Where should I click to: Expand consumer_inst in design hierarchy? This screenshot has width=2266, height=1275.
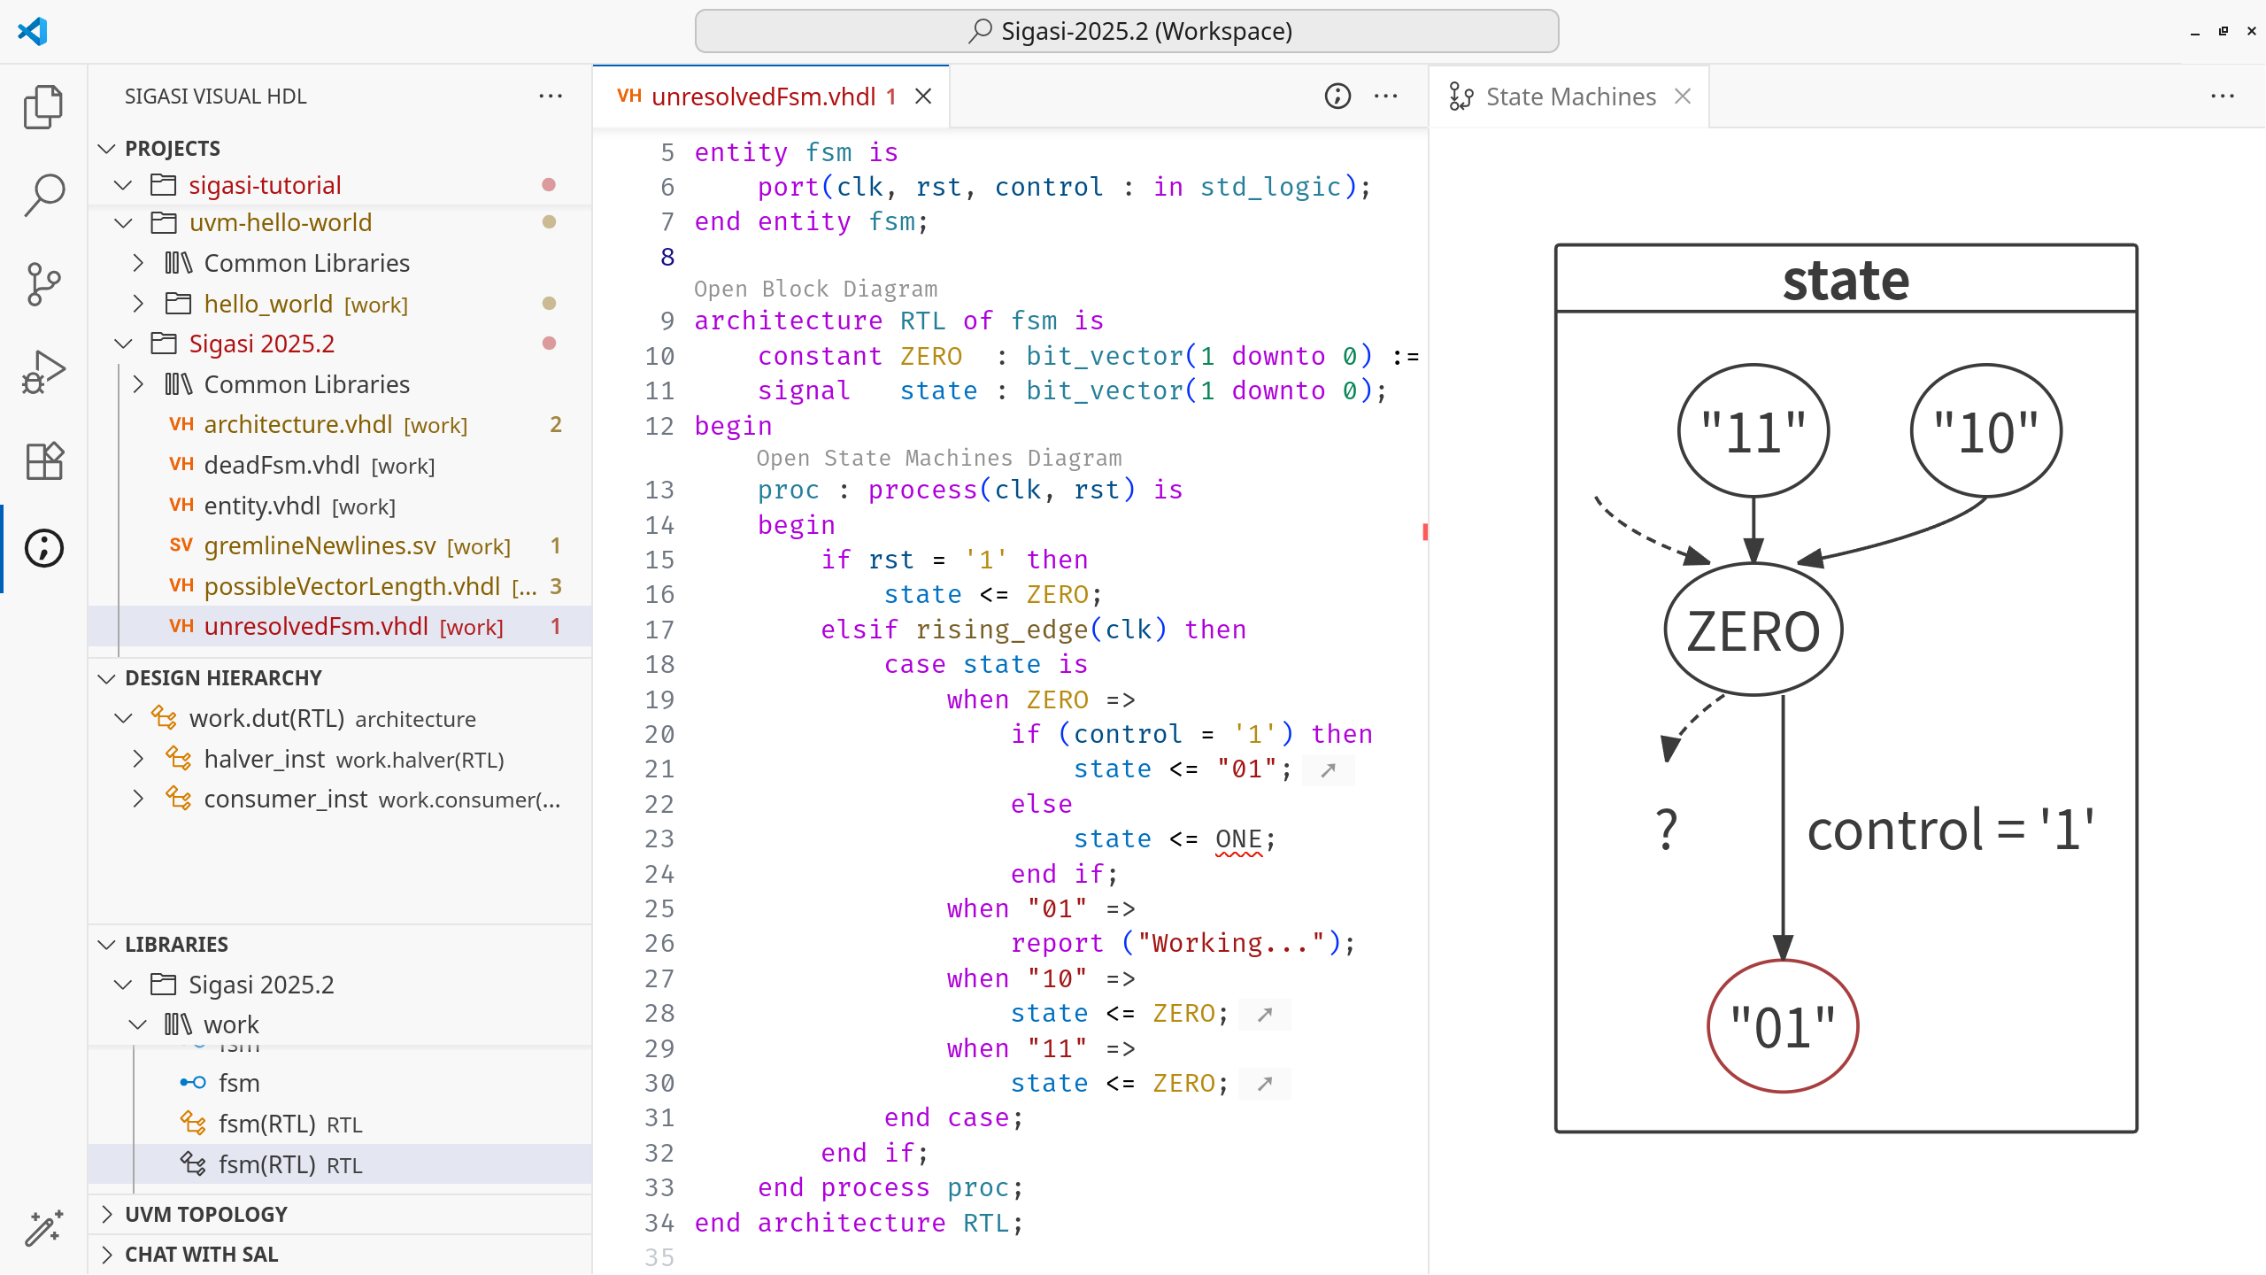click(138, 799)
